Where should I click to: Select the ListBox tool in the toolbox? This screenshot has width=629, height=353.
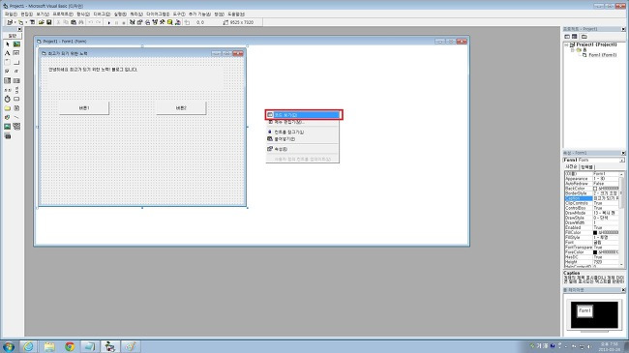click(x=16, y=80)
